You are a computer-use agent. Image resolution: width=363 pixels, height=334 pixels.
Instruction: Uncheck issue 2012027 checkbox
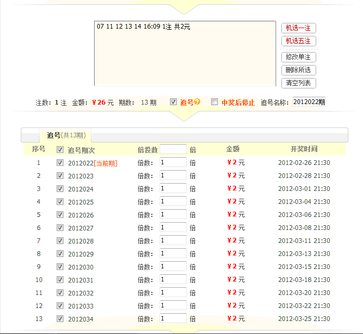point(60,228)
